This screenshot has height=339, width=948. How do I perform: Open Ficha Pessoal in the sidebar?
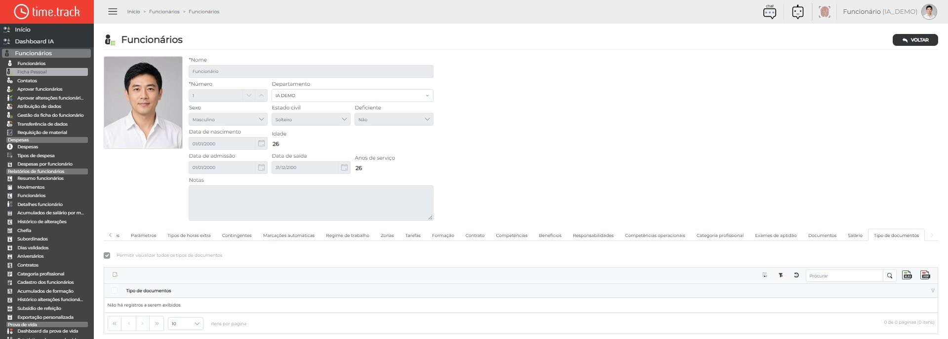(47, 72)
